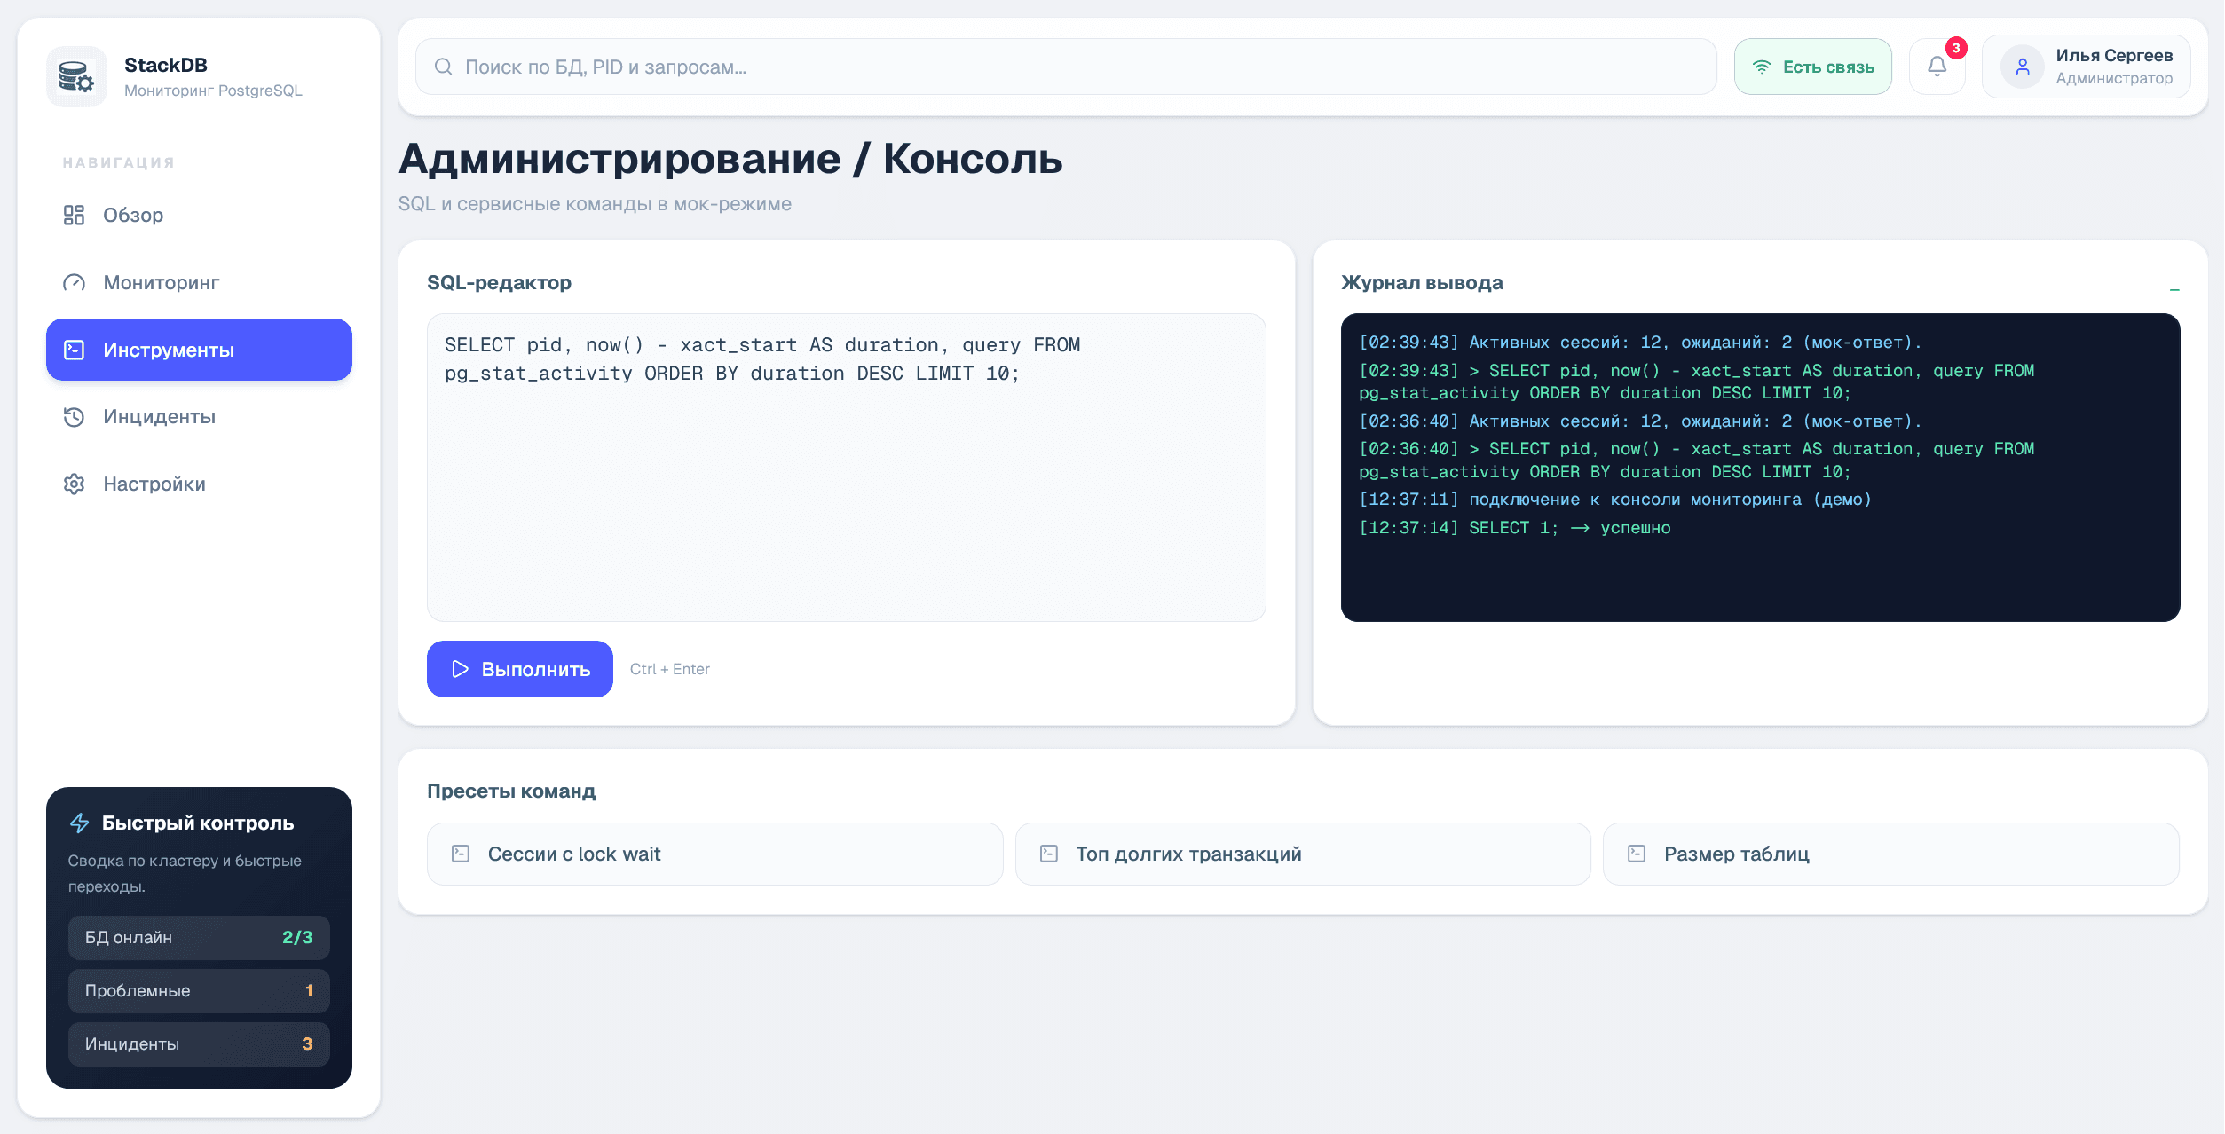Expand the БД онлайн 2/3 summary row
This screenshot has height=1134, width=2225.
[199, 937]
